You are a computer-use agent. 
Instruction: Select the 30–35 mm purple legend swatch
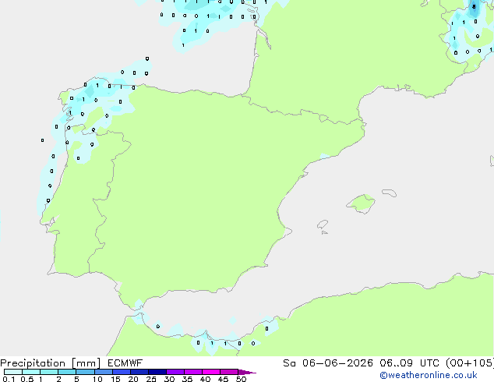point(175,372)
